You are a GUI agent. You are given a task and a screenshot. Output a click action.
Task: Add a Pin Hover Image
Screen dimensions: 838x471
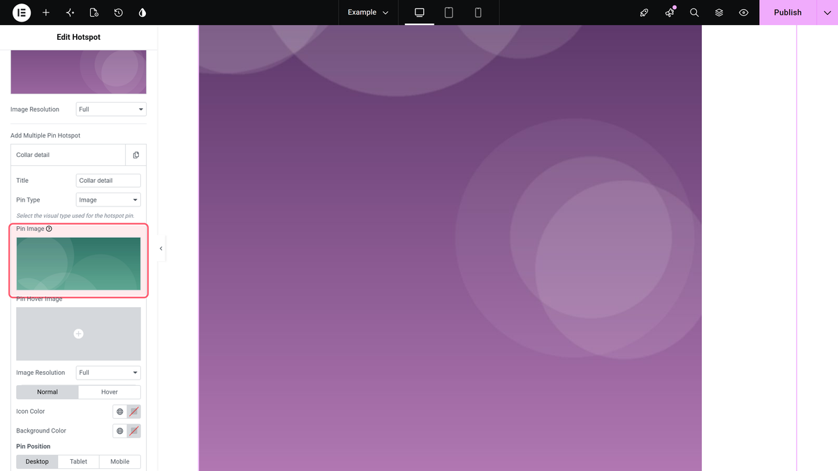click(78, 334)
